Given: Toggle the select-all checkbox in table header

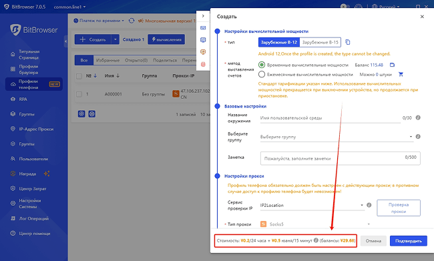Looking at the screenshot, I should (x=79, y=76).
